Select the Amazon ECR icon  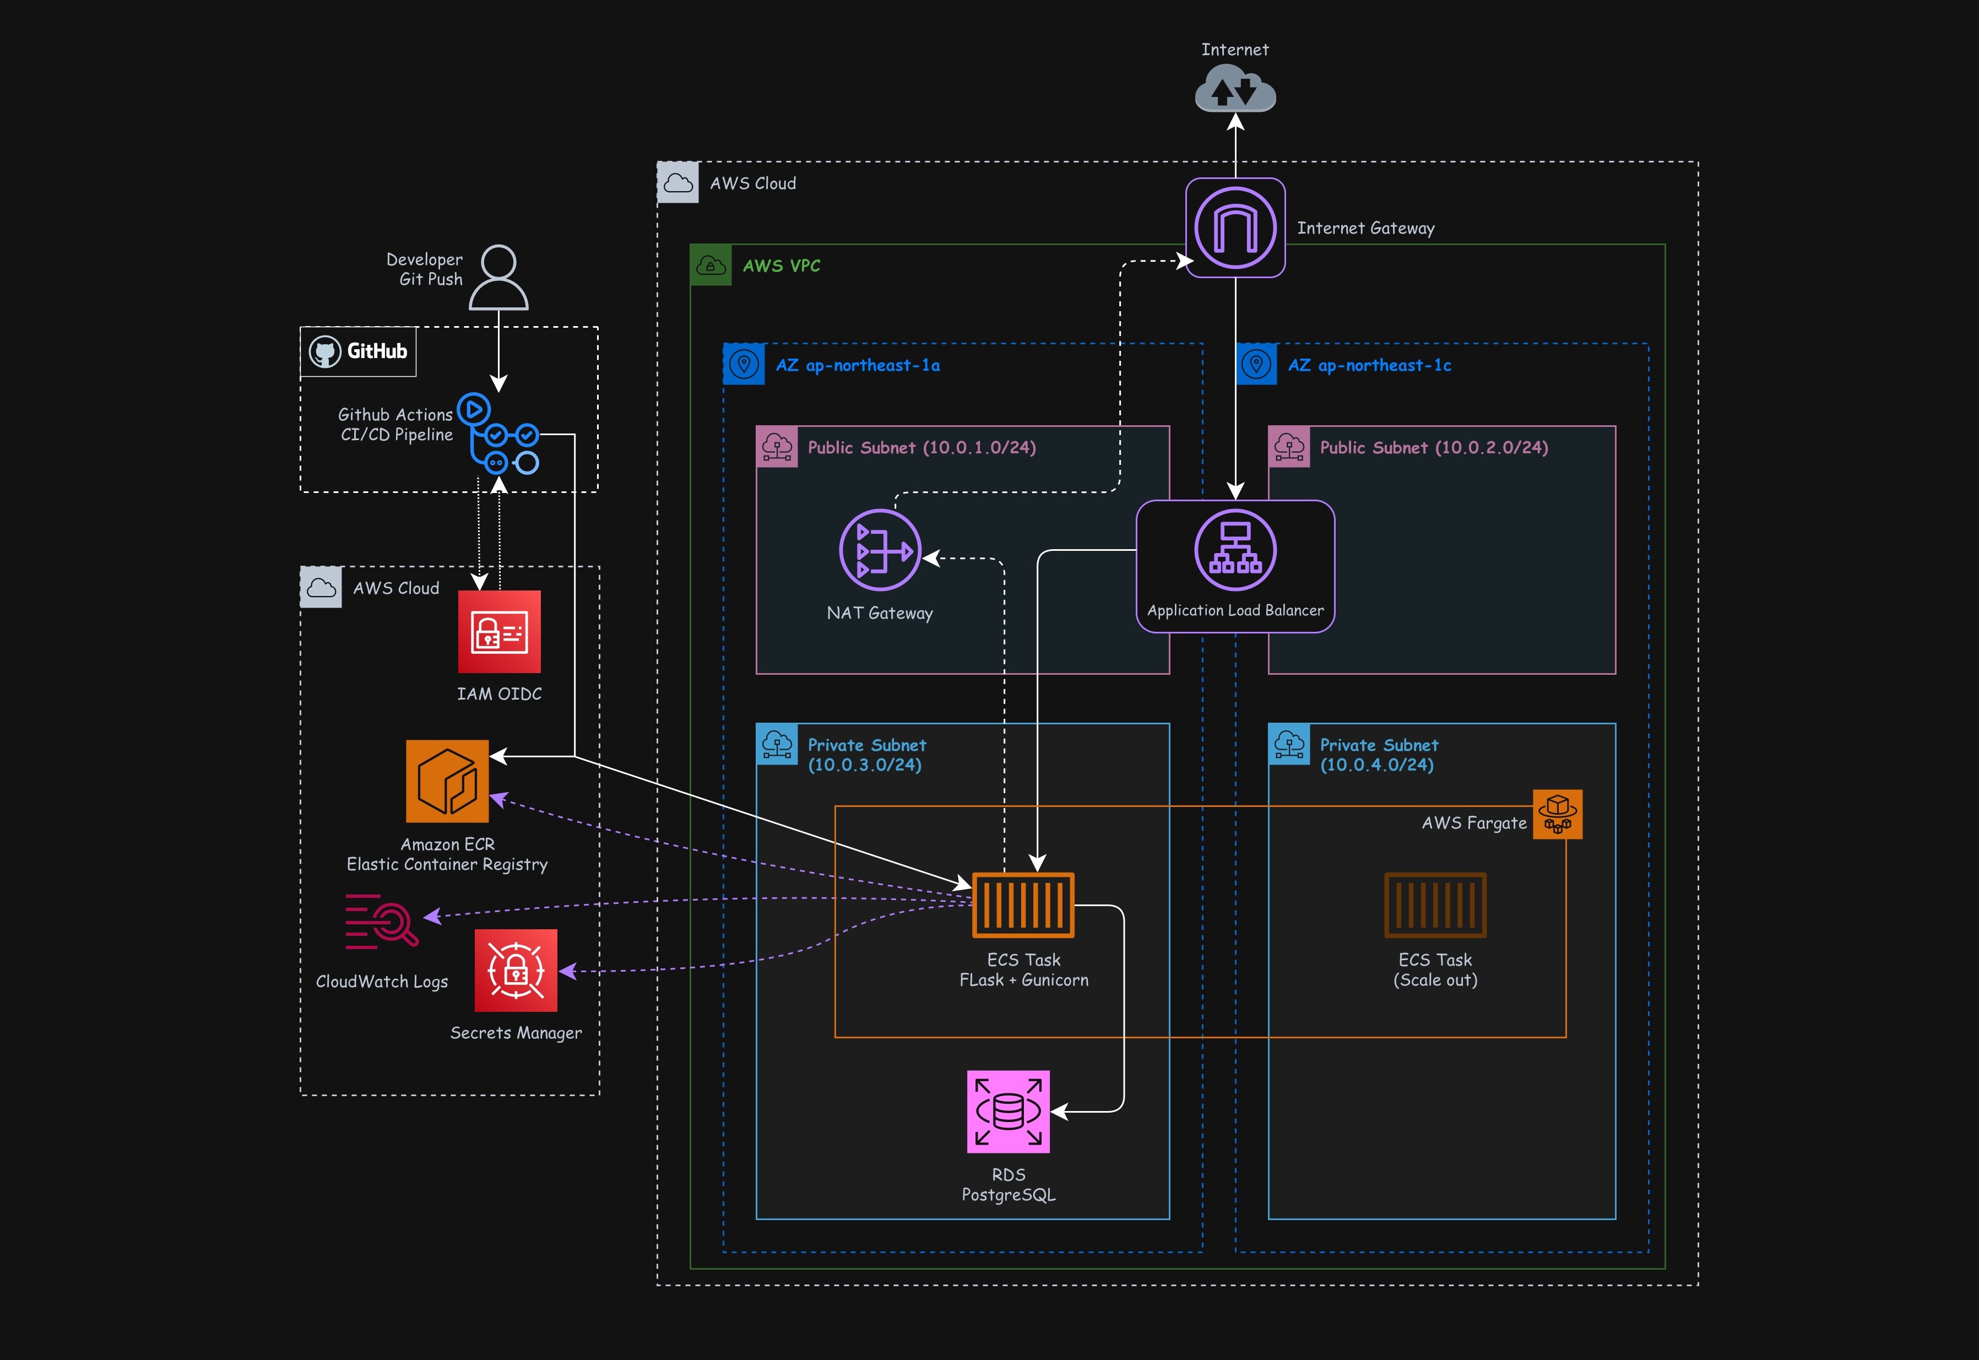(447, 782)
